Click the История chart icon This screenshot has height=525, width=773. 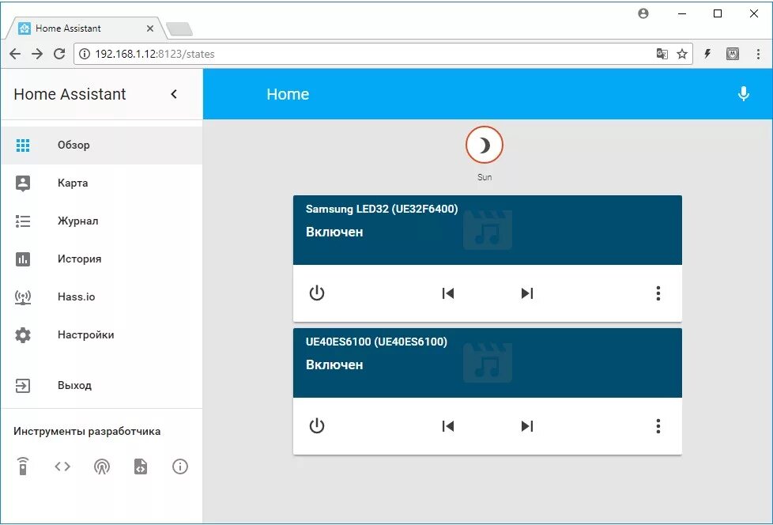click(23, 259)
